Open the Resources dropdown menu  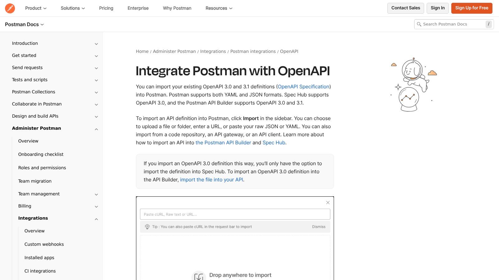pyautogui.click(x=219, y=8)
